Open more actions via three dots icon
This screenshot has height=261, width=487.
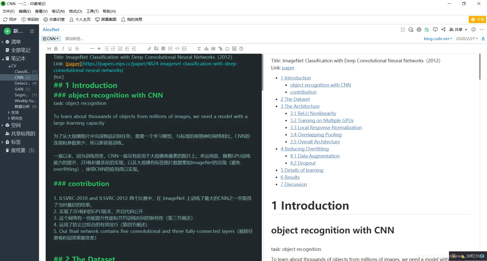[482, 29]
